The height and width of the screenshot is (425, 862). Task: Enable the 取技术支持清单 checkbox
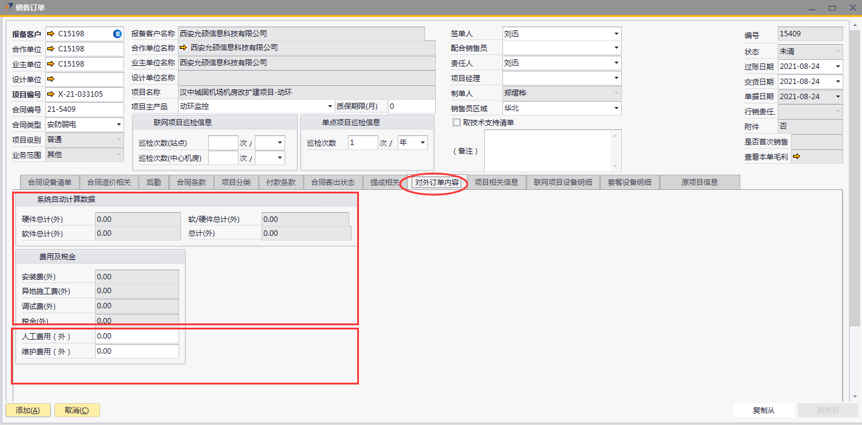click(457, 123)
